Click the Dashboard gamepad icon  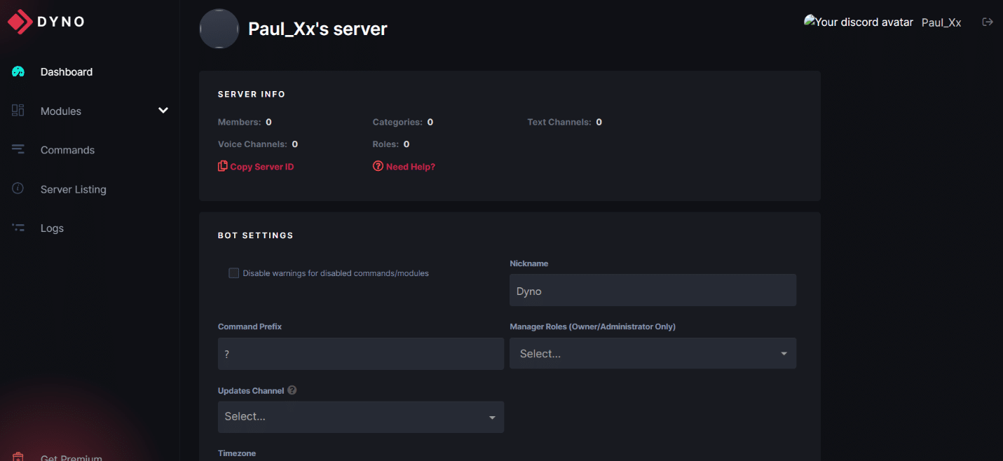[18, 71]
